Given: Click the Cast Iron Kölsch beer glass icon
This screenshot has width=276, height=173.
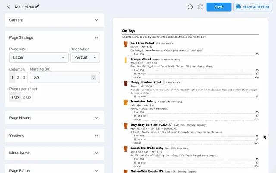Looking at the screenshot, I should coord(125,44).
